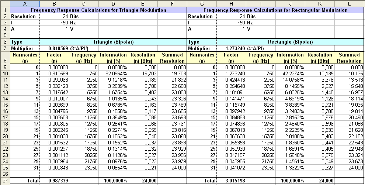Image resolution: width=365 pixels, height=185 pixels.
Task: Click the Triangle (Bipolar) type cell
Action: tap(113, 42)
